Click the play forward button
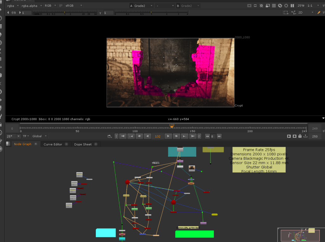The image size is (325, 242). (x=168, y=136)
